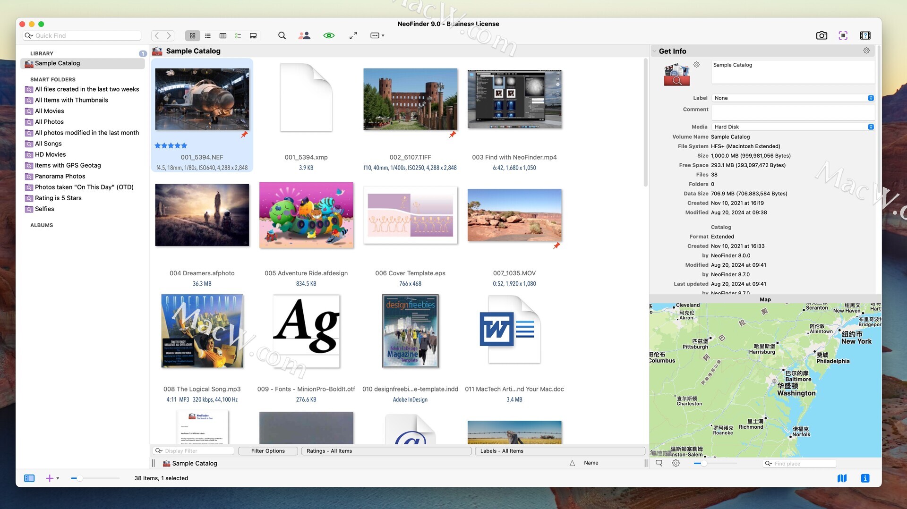Viewport: 907px width, 509px height.
Task: Adjust the thumbnail size slider
Action: point(80,478)
